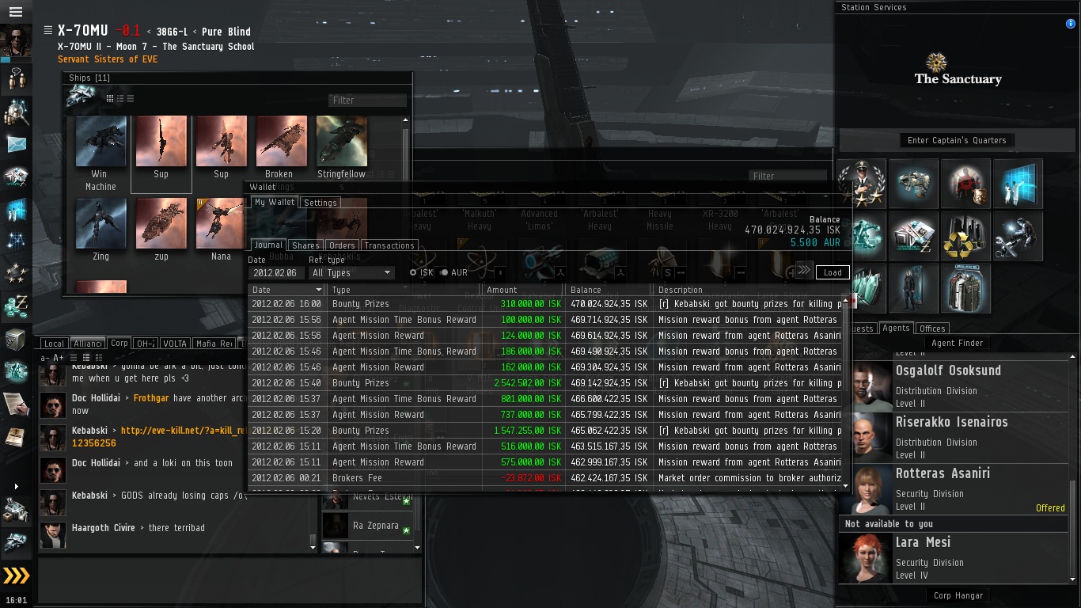This screenshot has height=608, width=1081.
Task: Click the Ships window Filter field
Action: tap(367, 100)
